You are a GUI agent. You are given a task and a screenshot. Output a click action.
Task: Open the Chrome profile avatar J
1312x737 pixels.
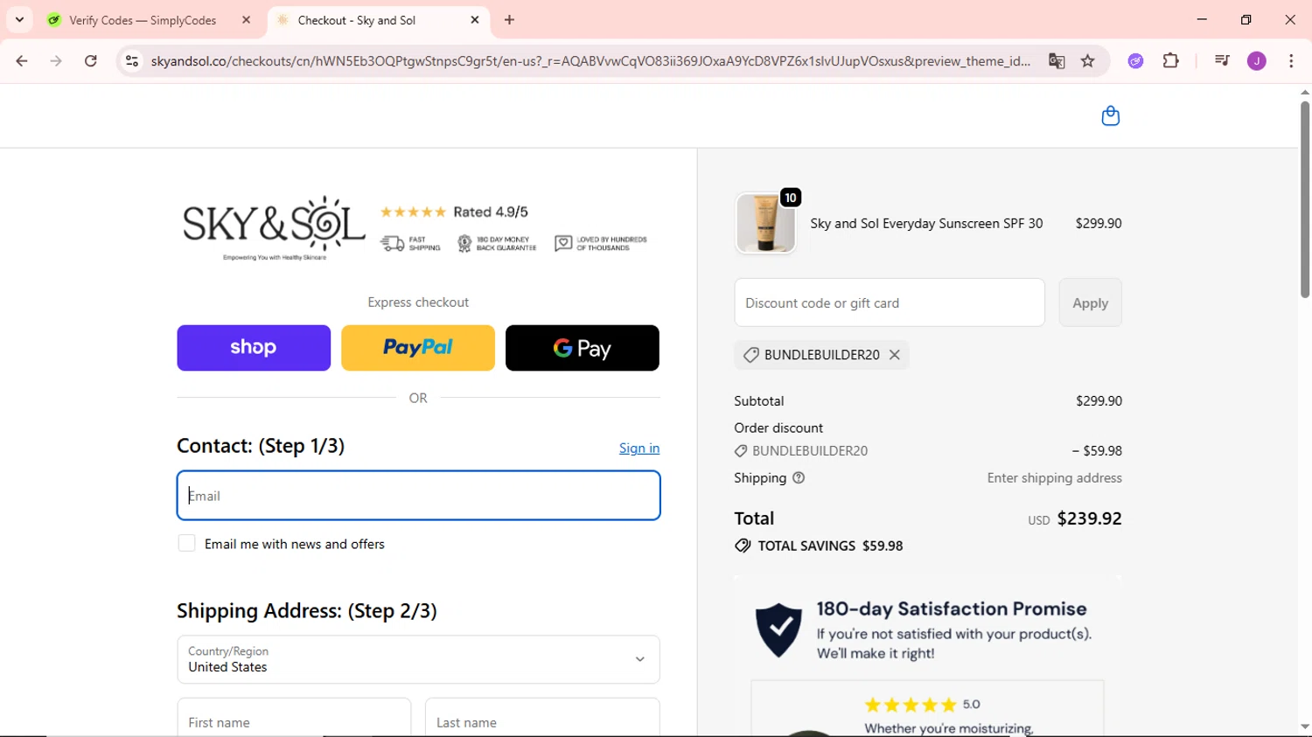point(1257,61)
